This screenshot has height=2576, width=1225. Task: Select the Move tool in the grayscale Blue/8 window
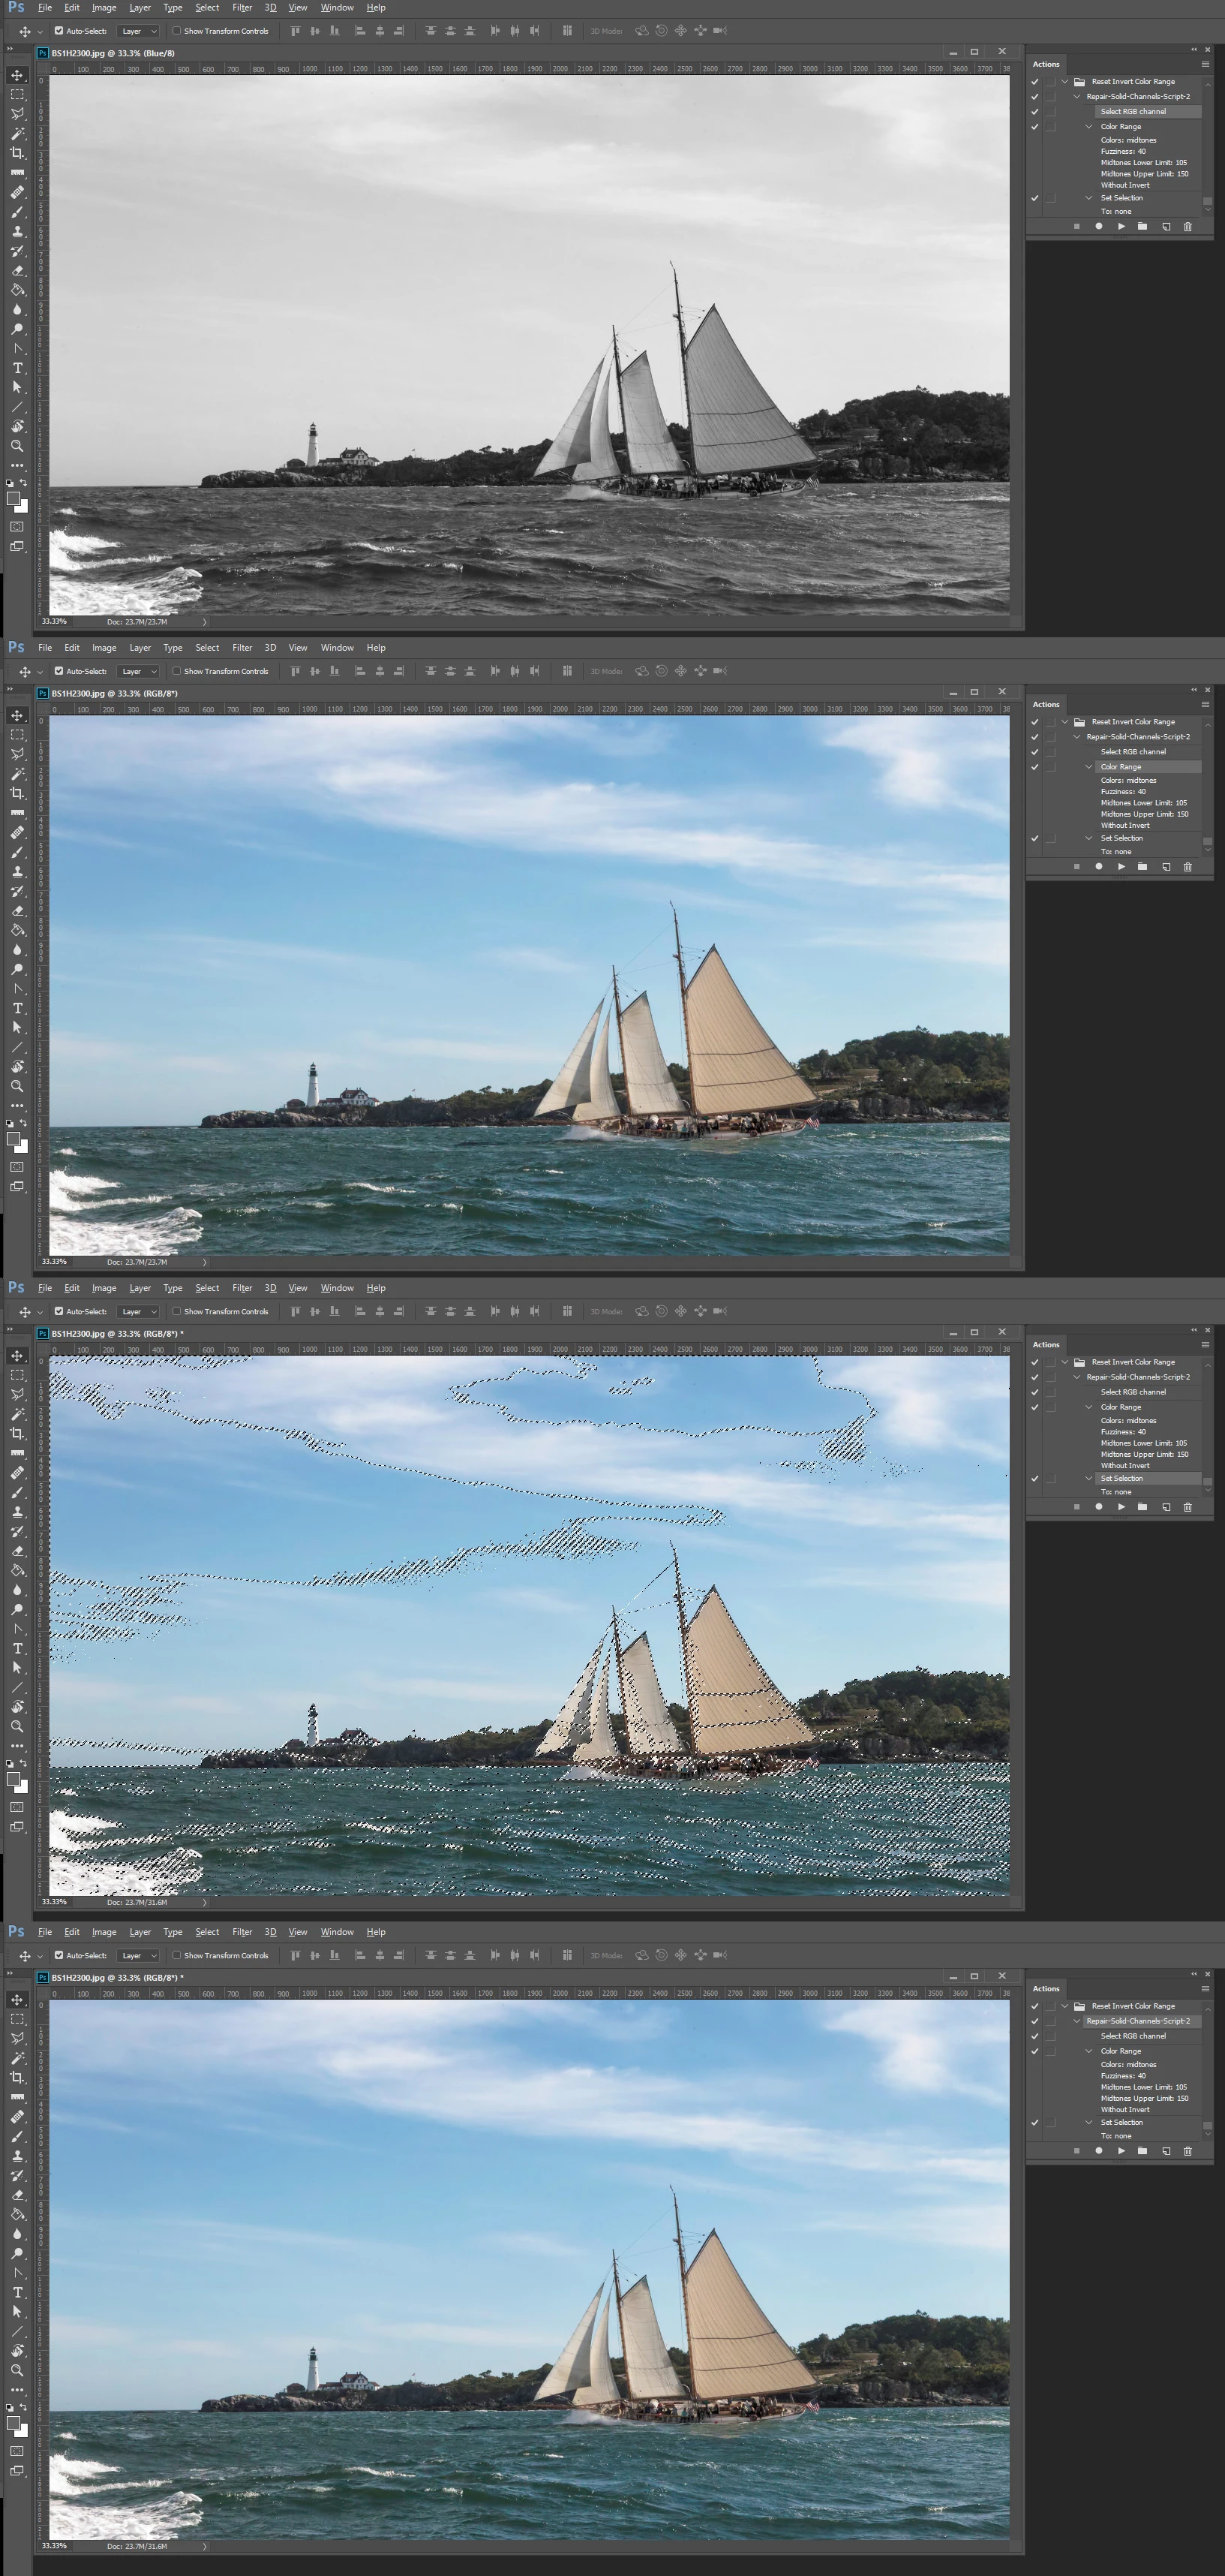(x=17, y=75)
